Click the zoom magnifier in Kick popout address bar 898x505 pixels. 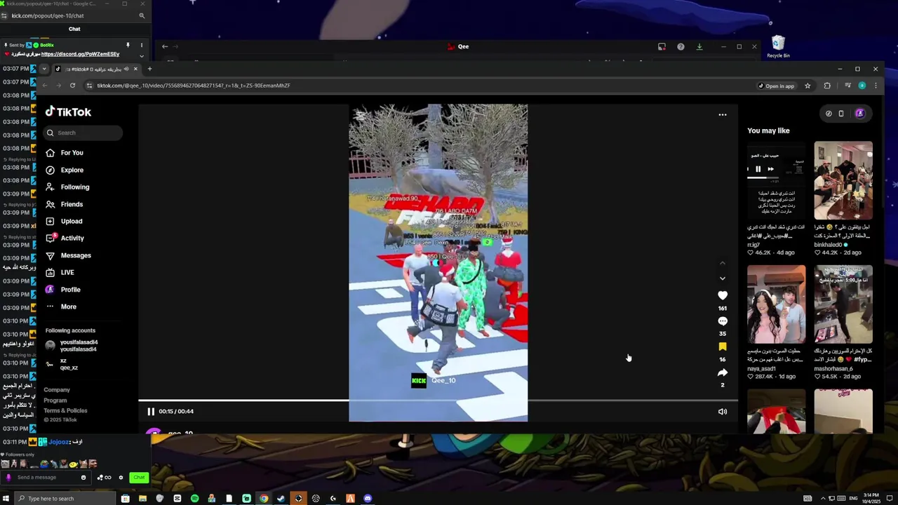pos(142,15)
